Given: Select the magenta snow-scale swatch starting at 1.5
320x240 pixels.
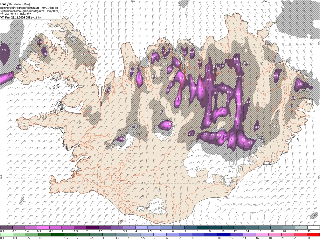Looking at the screenshot, I should point(80,228).
